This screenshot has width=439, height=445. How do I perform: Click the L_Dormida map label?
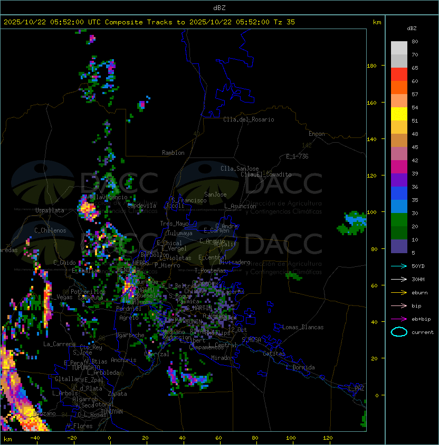300,367
